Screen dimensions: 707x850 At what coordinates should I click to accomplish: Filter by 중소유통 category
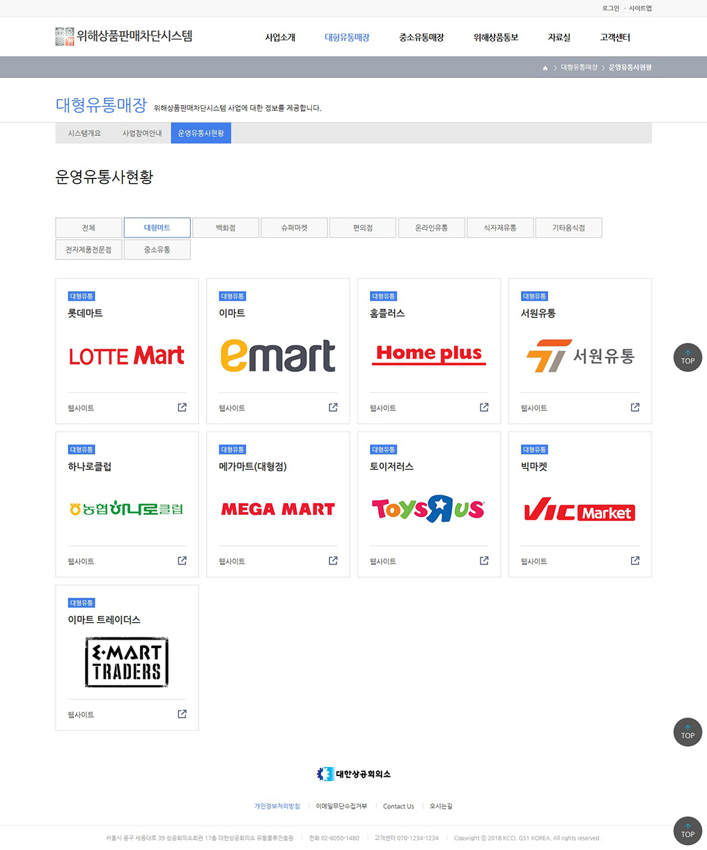pos(157,249)
